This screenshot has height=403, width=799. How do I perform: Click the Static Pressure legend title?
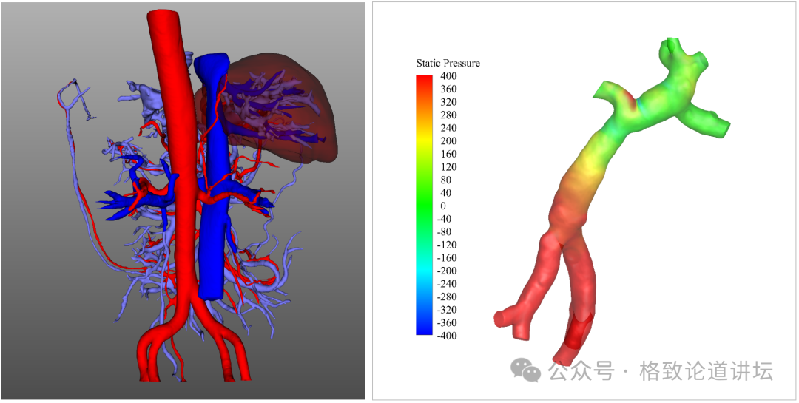(448, 64)
